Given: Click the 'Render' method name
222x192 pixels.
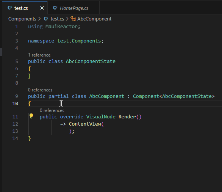Looking at the screenshot, I should click(x=127, y=117).
